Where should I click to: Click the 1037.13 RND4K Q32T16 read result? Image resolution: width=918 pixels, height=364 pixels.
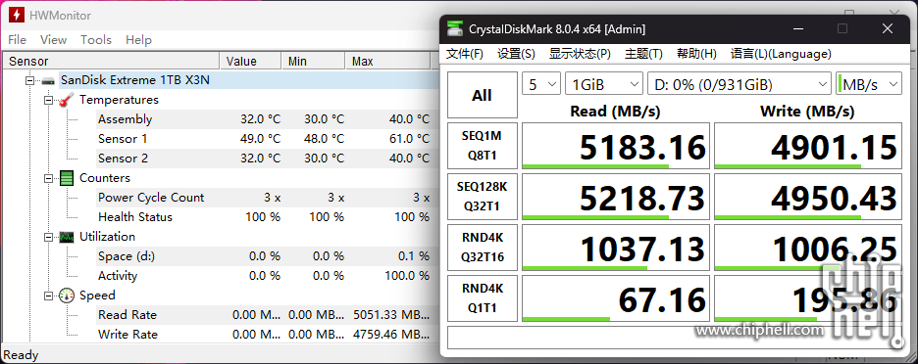click(616, 248)
